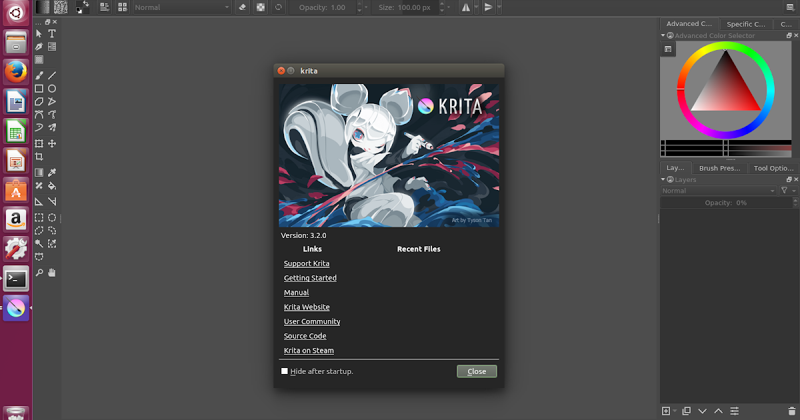Screen dimensions: 800x420
Task: Adjust the brush Size slider in the toolbar
Action: point(406,7)
